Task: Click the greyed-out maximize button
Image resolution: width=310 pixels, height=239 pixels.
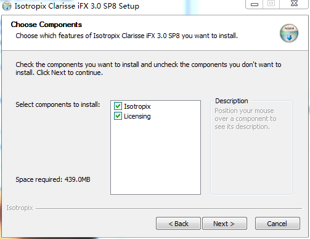Action: [x=271, y=4]
